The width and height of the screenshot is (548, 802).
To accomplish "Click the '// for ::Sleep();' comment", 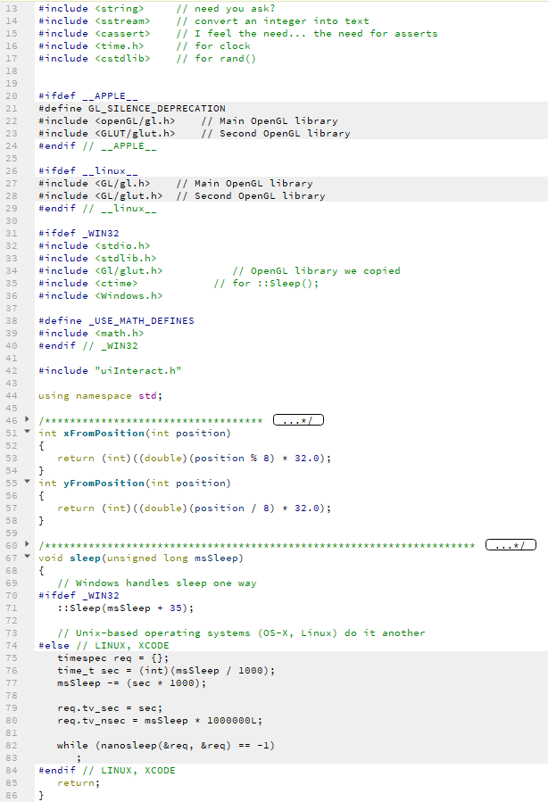I will click(266, 284).
